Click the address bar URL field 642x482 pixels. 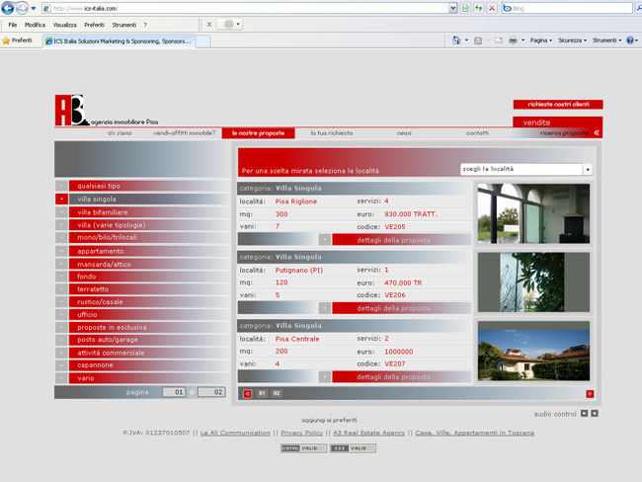(246, 8)
